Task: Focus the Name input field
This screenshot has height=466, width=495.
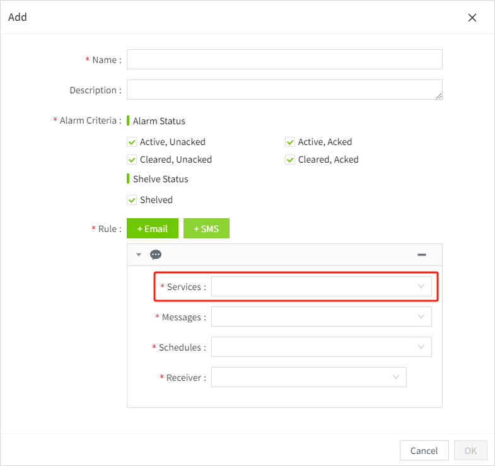Action: pos(284,60)
